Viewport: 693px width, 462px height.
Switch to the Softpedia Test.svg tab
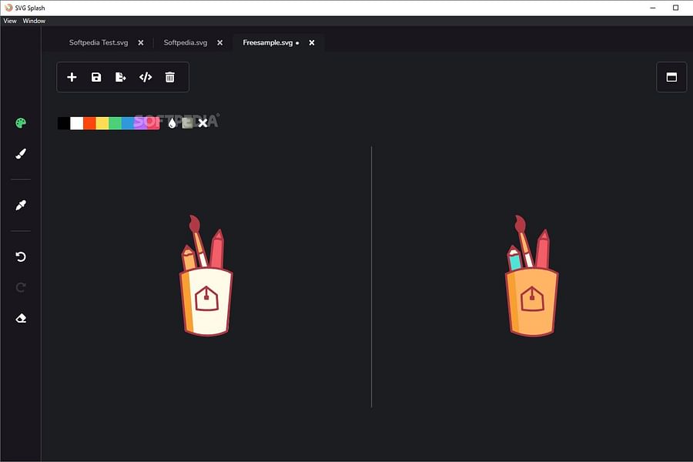click(100, 42)
